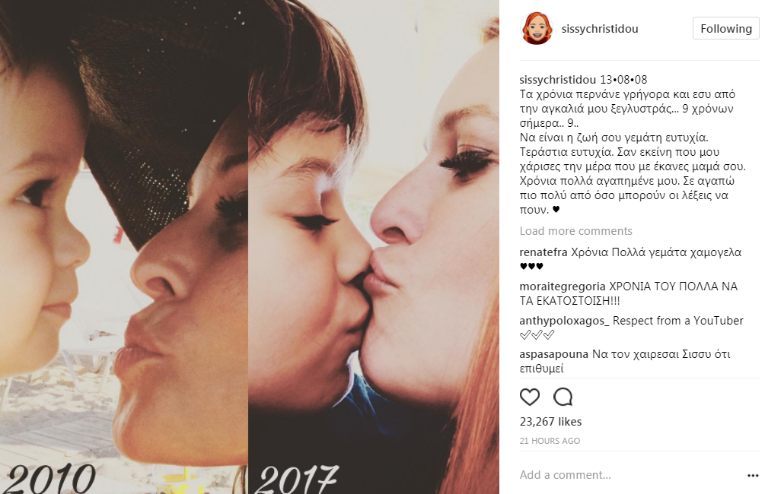Visit commenter renatefra's profile
The width and height of the screenshot is (765, 494).
pyautogui.click(x=543, y=252)
